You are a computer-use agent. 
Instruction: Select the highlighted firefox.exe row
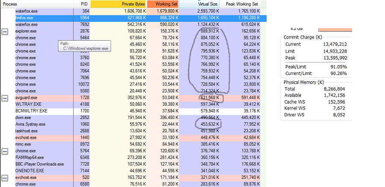[141, 18]
